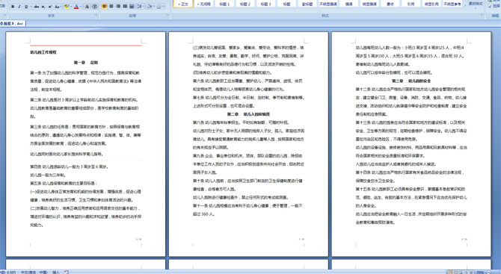Click the enclosed characters circle icon
Screen dimensions: 501x274
pos(94,7)
